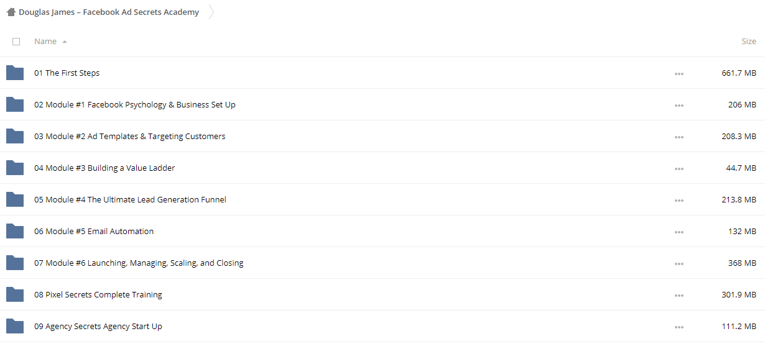The height and width of the screenshot is (344, 765).
Task: Click folder icon for 04 Module #3 row
Action: [x=15, y=168]
